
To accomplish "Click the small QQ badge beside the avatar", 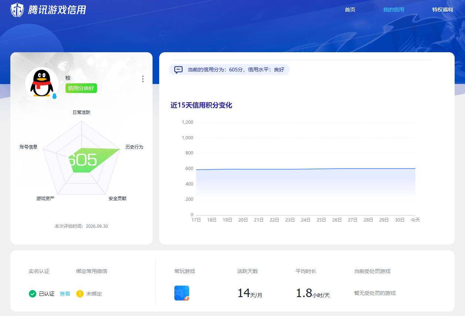I will coord(54,96).
